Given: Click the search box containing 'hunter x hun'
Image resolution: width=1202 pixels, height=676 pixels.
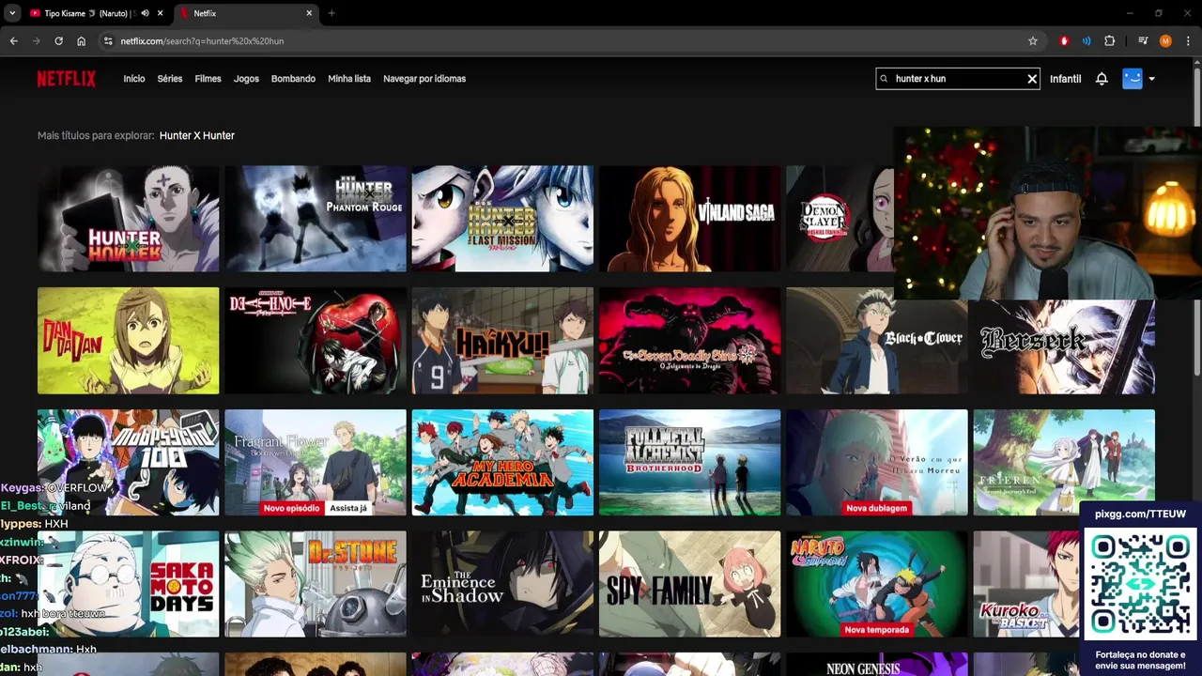Looking at the screenshot, I should pyautogui.click(x=958, y=79).
